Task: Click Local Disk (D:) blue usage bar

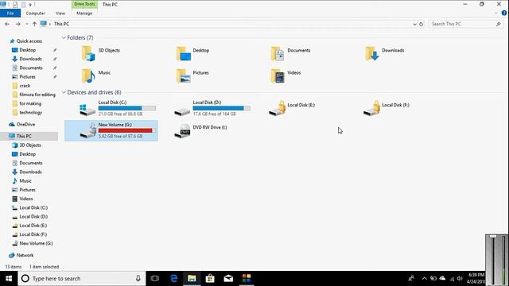Action: [x=221, y=108]
